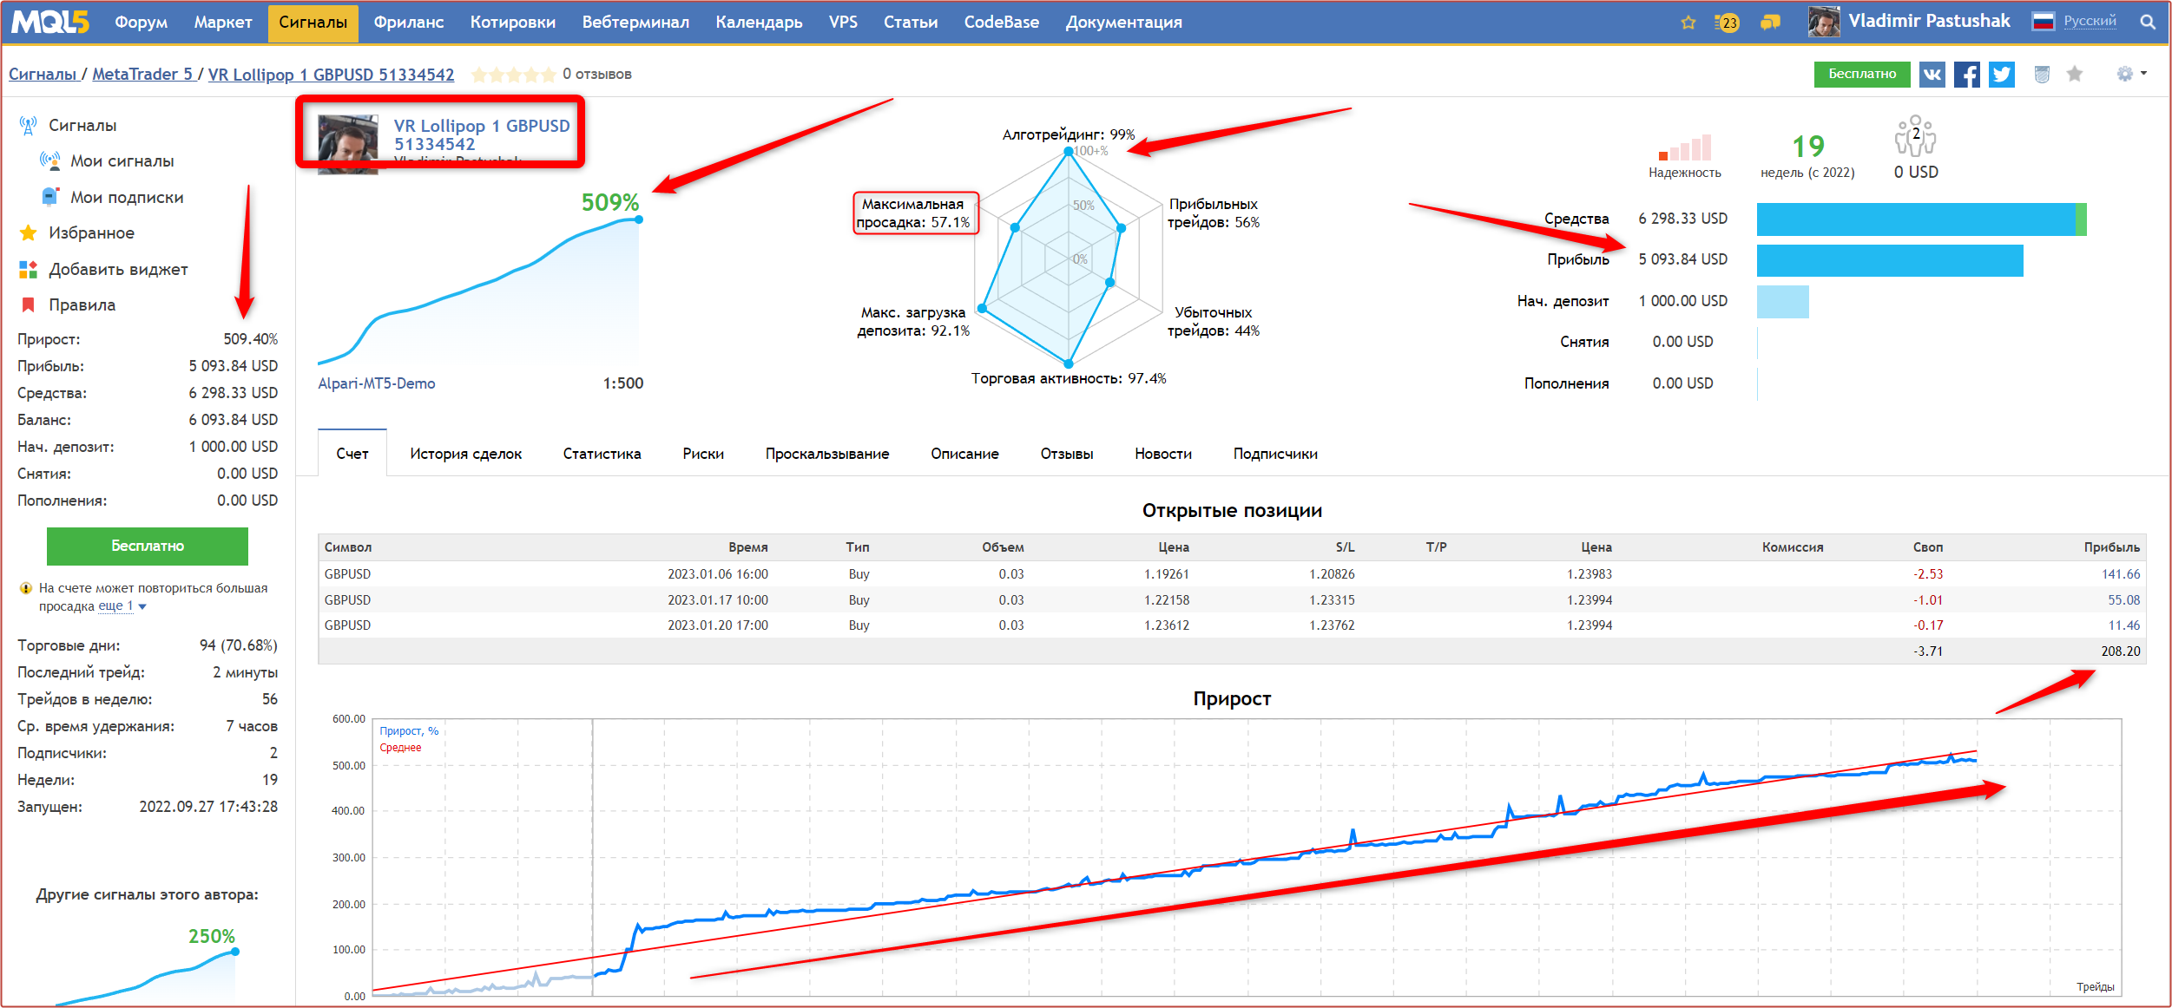Screen dimensions: 2172x1008
Task: Click the subscribers people icon
Action: pos(1915,136)
